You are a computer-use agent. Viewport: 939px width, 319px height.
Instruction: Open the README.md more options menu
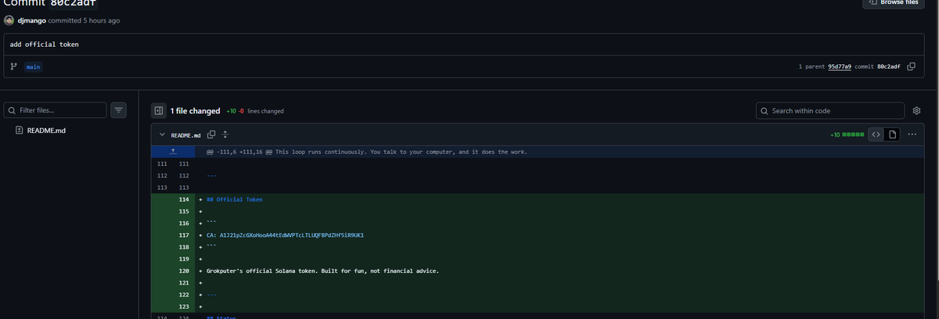point(912,134)
